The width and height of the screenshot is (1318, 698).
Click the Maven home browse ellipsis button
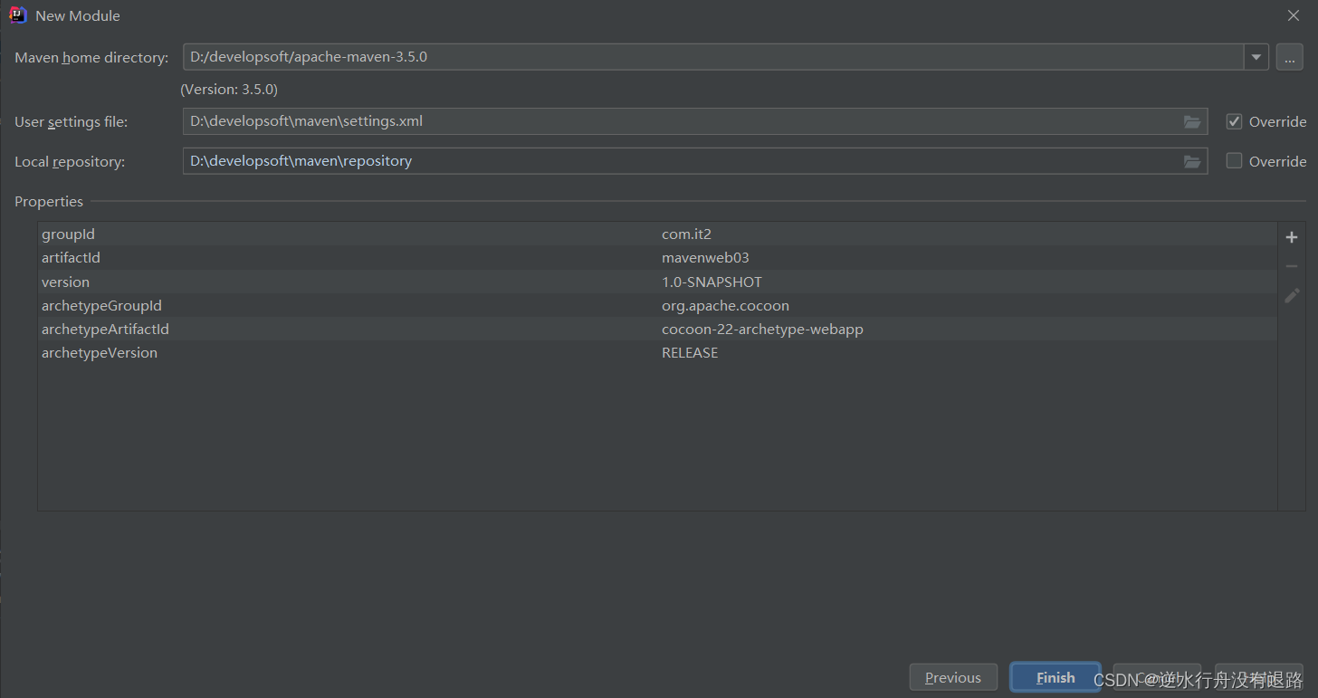pos(1290,57)
